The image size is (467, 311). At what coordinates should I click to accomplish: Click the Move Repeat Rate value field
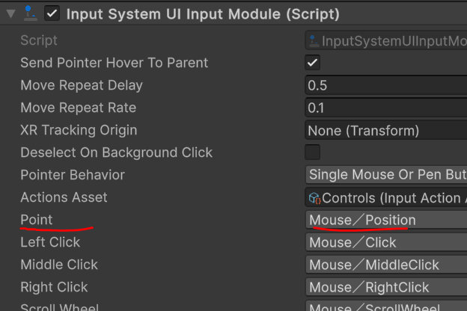click(386, 108)
